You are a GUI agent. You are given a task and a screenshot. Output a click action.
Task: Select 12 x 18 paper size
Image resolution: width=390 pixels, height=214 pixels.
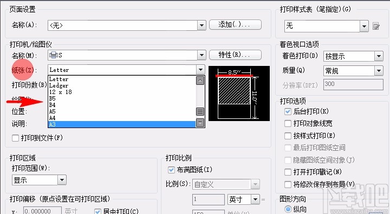(122, 92)
